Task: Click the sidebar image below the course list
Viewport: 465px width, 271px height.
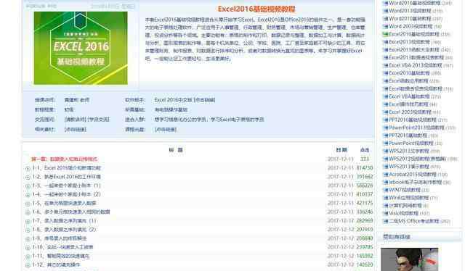Action: coord(409,259)
